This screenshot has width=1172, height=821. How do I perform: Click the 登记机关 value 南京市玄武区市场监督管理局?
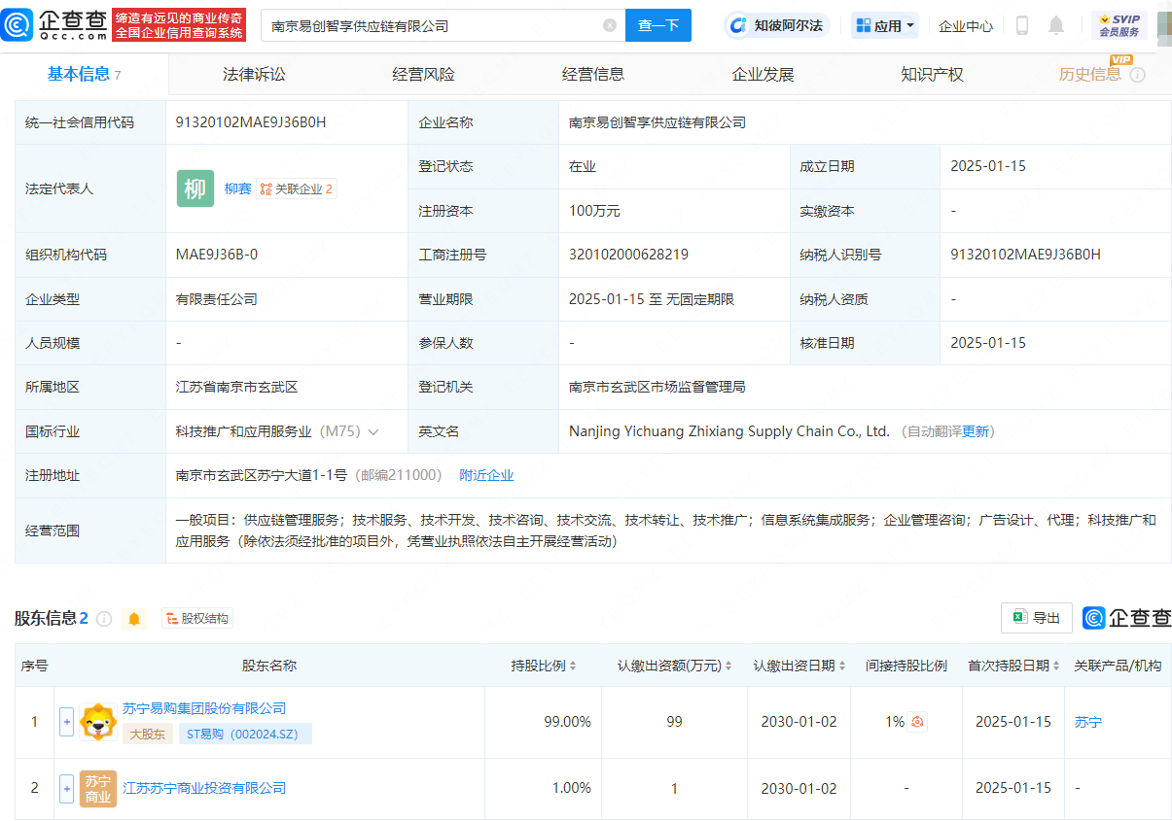pyautogui.click(x=657, y=387)
